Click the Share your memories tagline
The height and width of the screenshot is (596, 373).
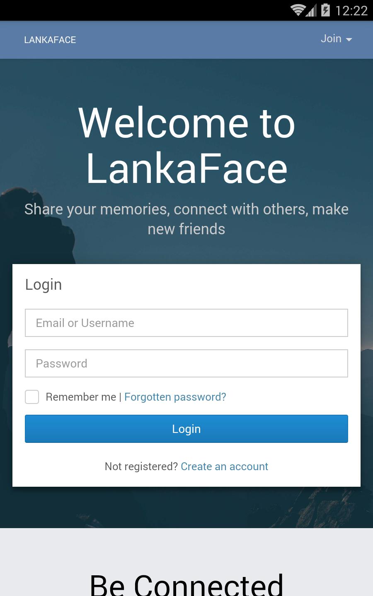pos(186,219)
